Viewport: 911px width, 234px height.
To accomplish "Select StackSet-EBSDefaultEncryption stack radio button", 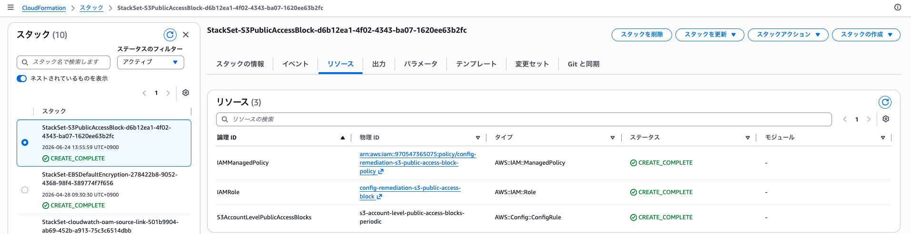I will (25, 190).
